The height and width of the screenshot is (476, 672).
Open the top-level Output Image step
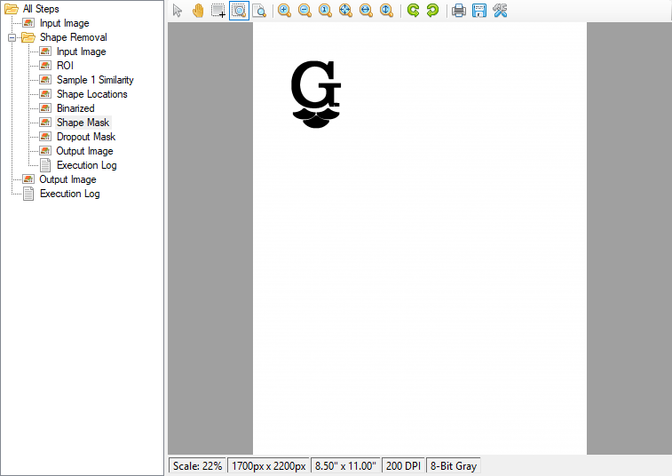[67, 179]
